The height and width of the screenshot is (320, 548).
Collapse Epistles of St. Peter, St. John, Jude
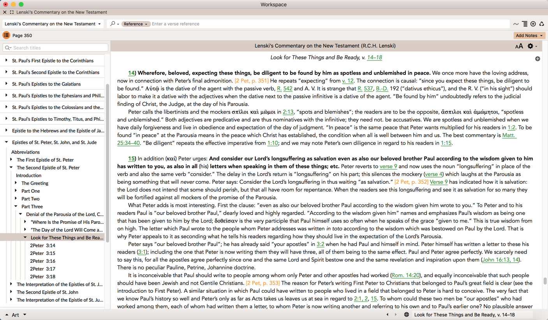click(x=7, y=142)
